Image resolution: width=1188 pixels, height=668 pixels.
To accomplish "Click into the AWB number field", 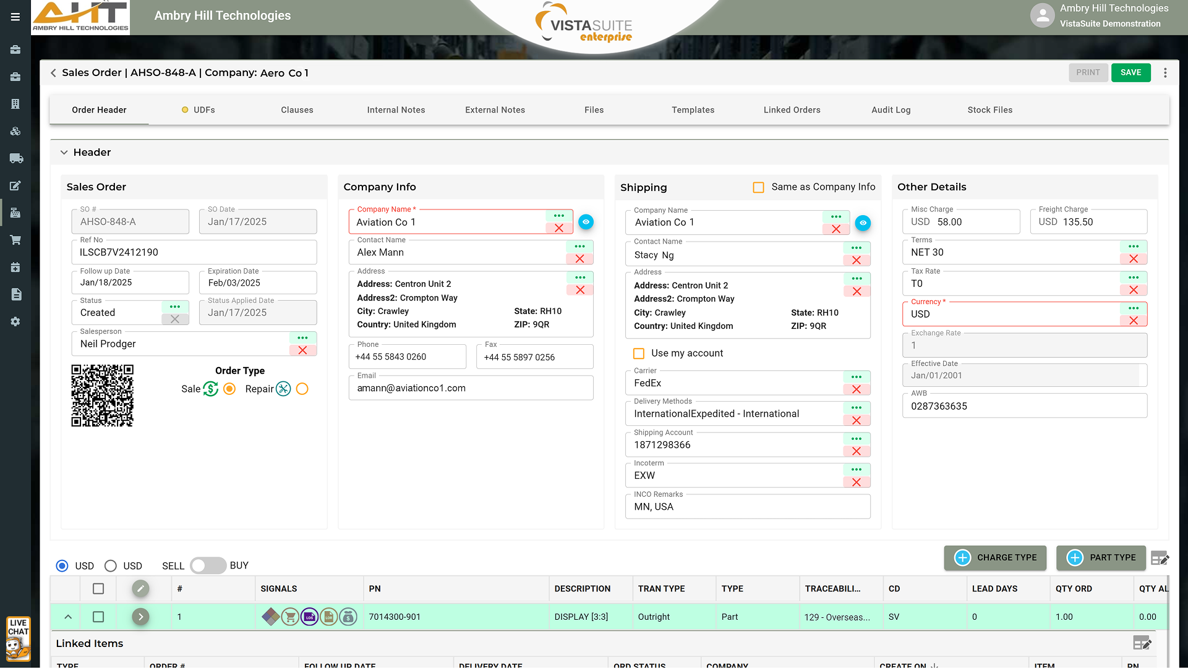I will (1023, 407).
